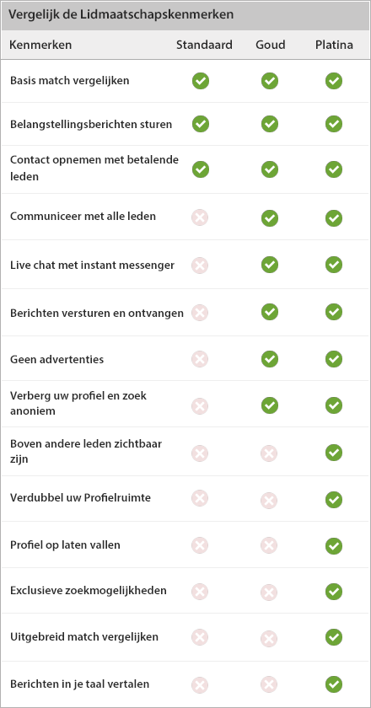Select the Goud column header
The height and width of the screenshot is (708, 371).
click(x=271, y=45)
